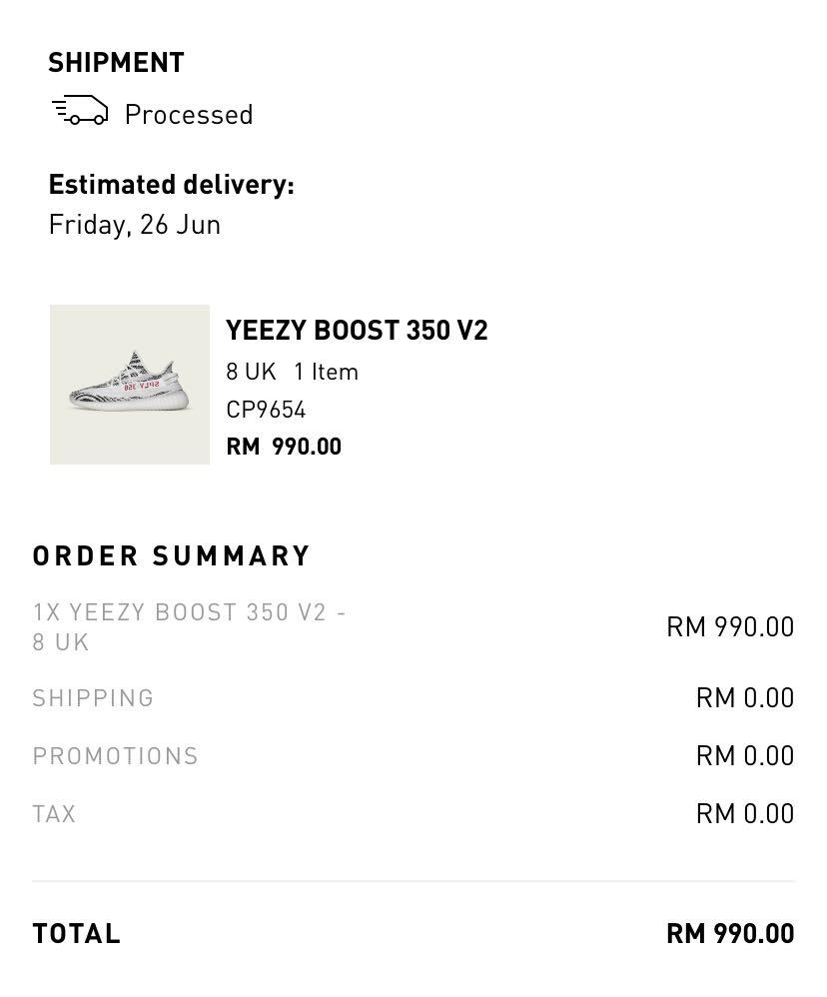The image size is (827, 997).
Task: Select the 1X YEEZY BOOST 350 V2 summary line
Action: pyautogui.click(x=190, y=627)
